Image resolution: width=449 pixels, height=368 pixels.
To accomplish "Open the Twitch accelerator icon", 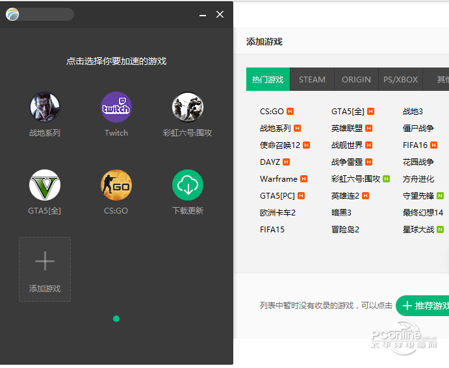I will [116, 107].
